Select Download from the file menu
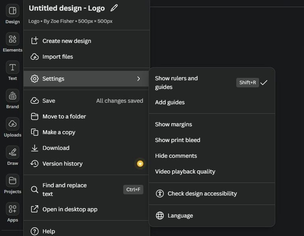The width and height of the screenshot is (304, 236). click(x=56, y=148)
